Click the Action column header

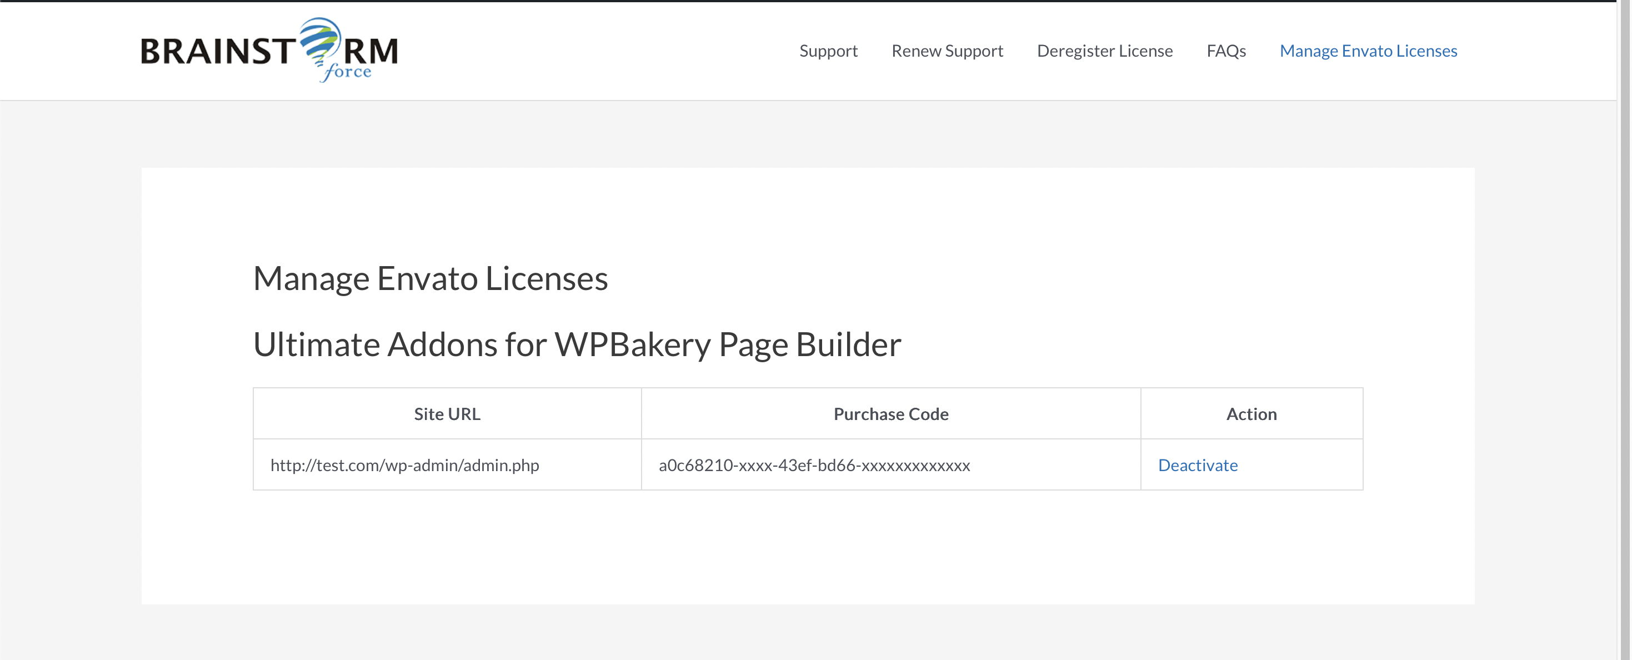[x=1251, y=413]
